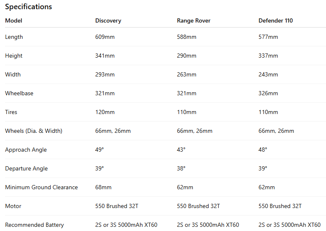Select the Wheels (Dia. & Width) row label
Screen dimensions: 326x231
pyautogui.click(x=33, y=131)
